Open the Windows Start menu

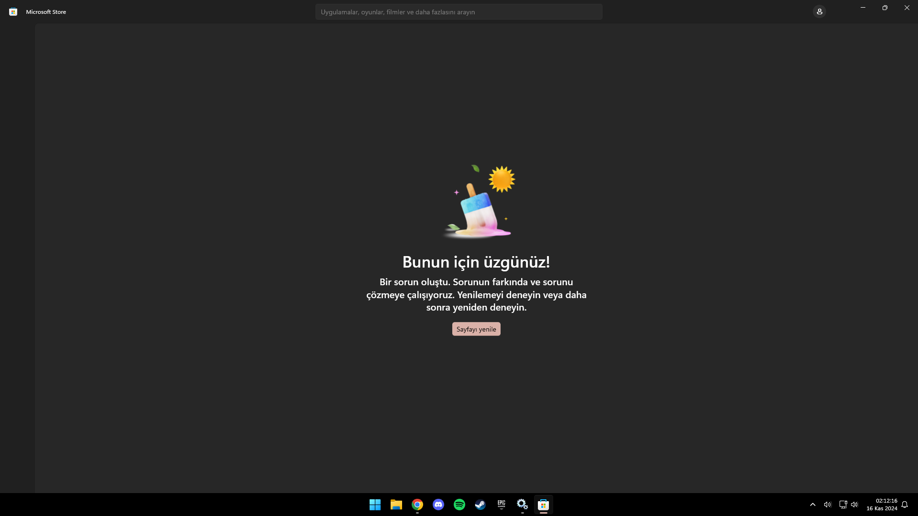coord(375,505)
